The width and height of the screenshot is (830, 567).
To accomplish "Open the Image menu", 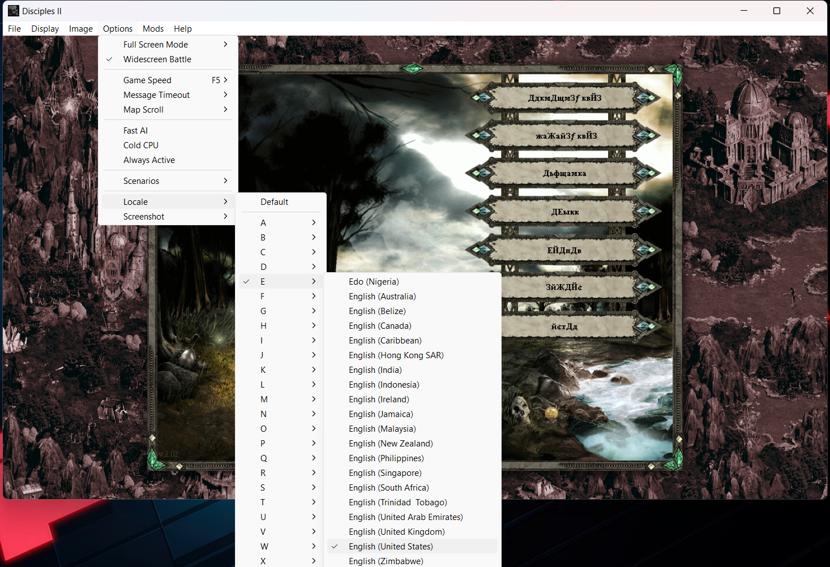I will click(81, 29).
